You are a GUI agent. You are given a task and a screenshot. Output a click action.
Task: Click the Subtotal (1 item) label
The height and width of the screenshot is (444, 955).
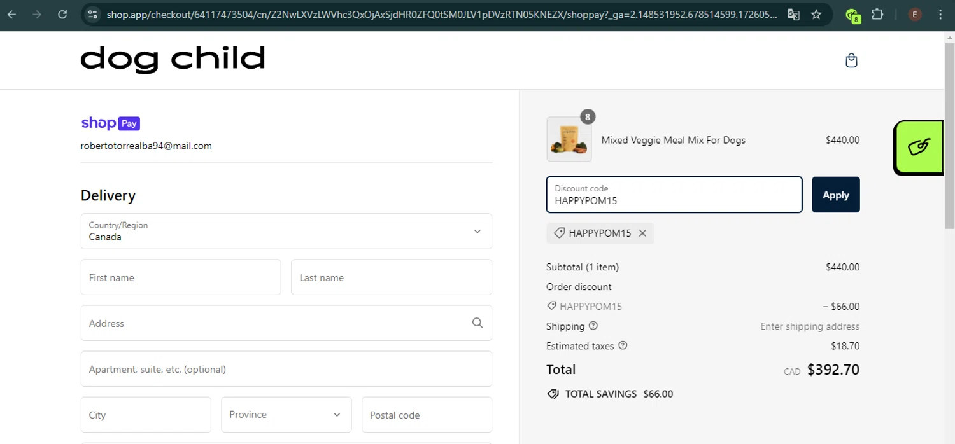583,267
